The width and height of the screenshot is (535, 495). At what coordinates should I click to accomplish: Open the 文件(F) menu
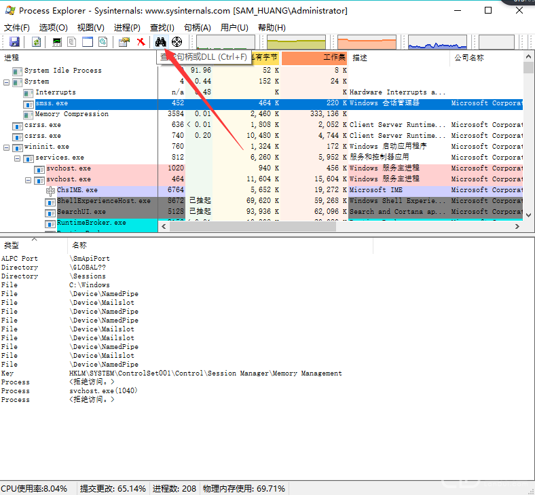coord(16,28)
